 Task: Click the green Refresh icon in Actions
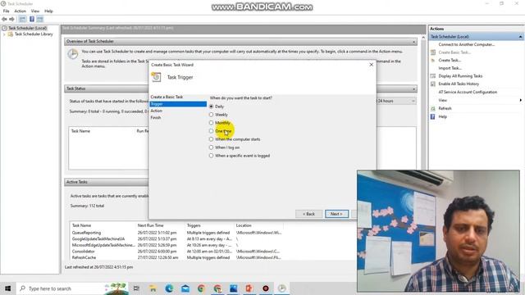433,108
